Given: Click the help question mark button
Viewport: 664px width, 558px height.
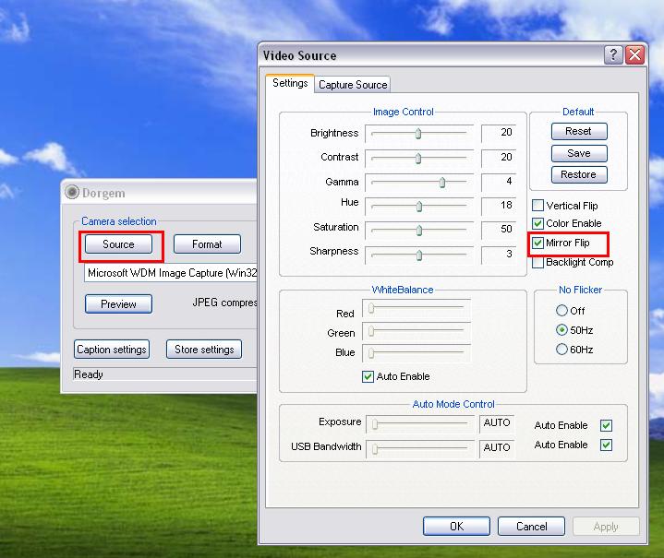Looking at the screenshot, I should click(x=613, y=55).
